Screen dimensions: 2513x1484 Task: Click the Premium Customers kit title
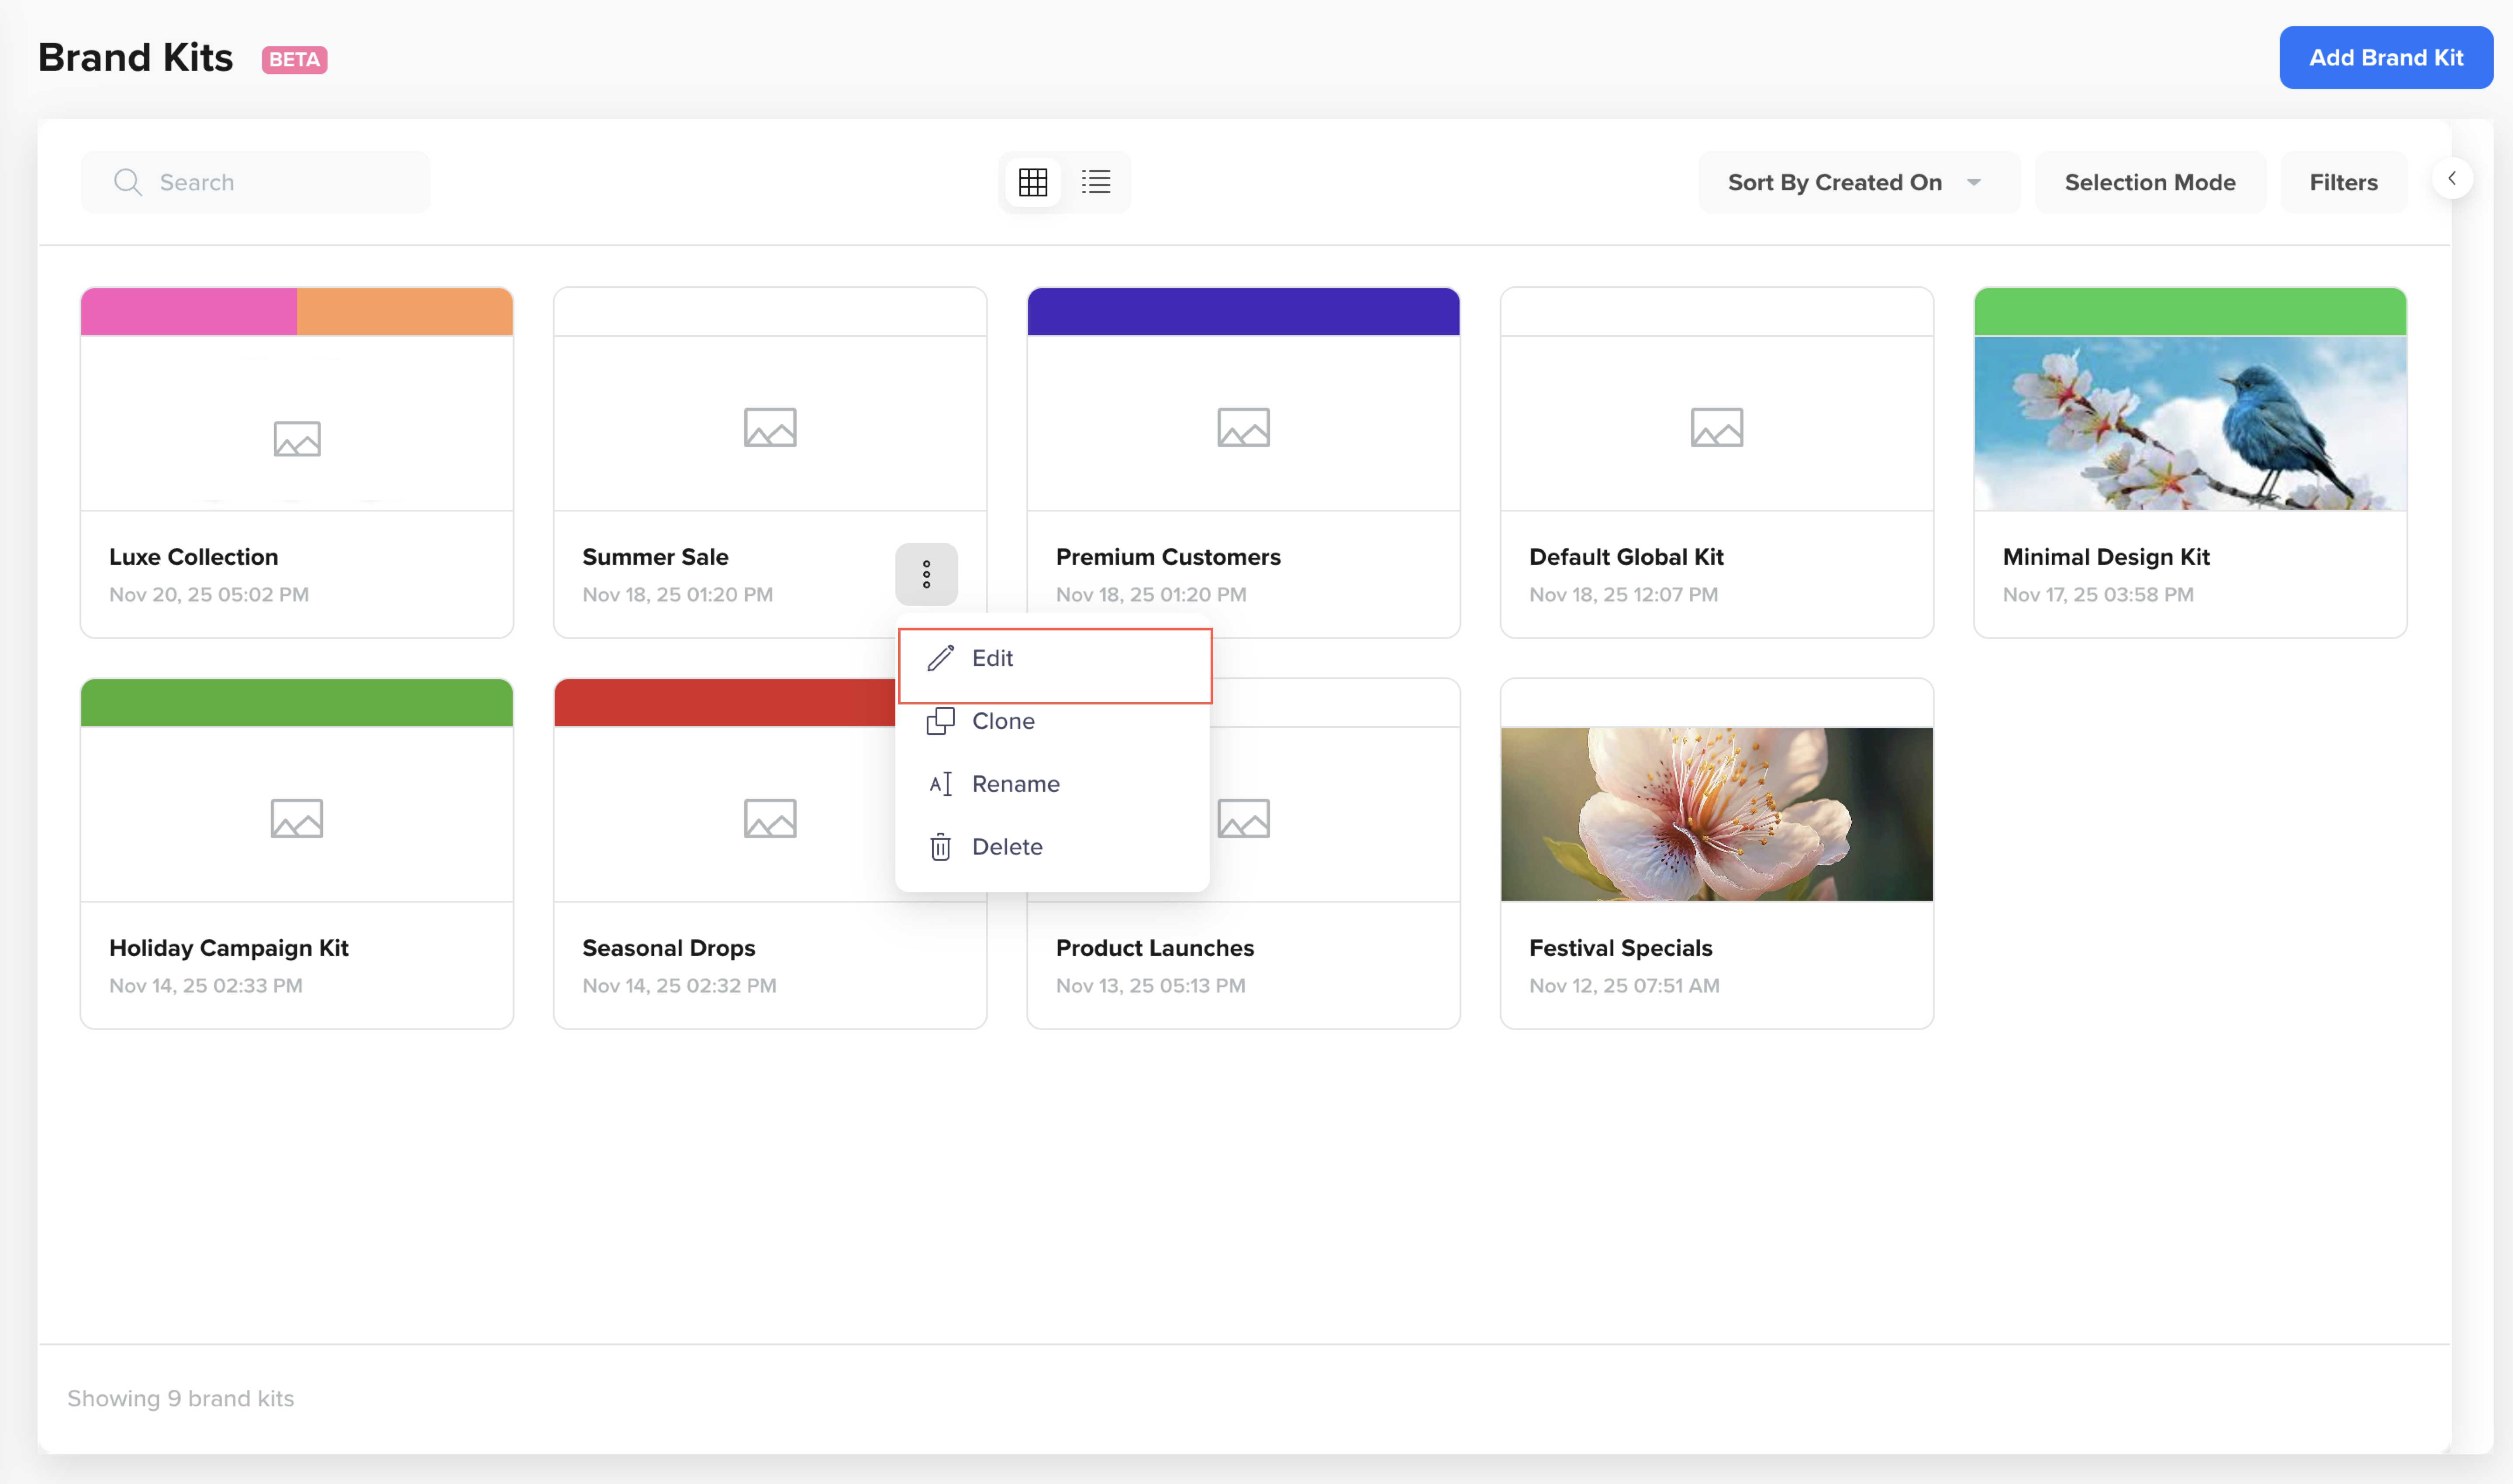1168,557
